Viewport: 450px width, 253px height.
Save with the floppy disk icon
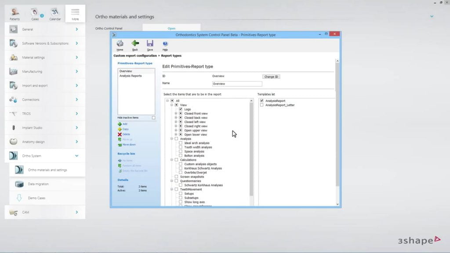point(150,44)
